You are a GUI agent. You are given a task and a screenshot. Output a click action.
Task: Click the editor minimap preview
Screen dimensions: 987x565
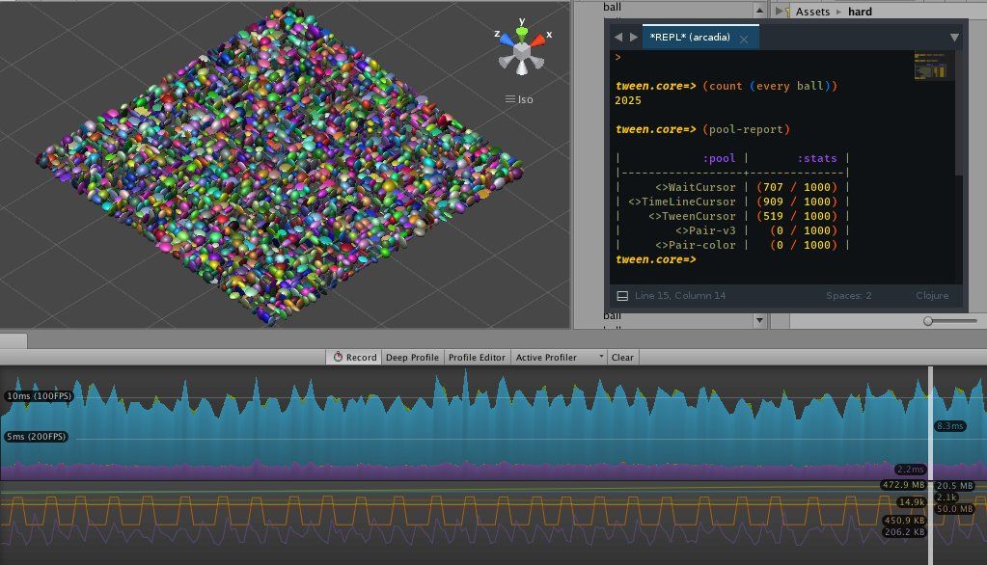point(930,66)
